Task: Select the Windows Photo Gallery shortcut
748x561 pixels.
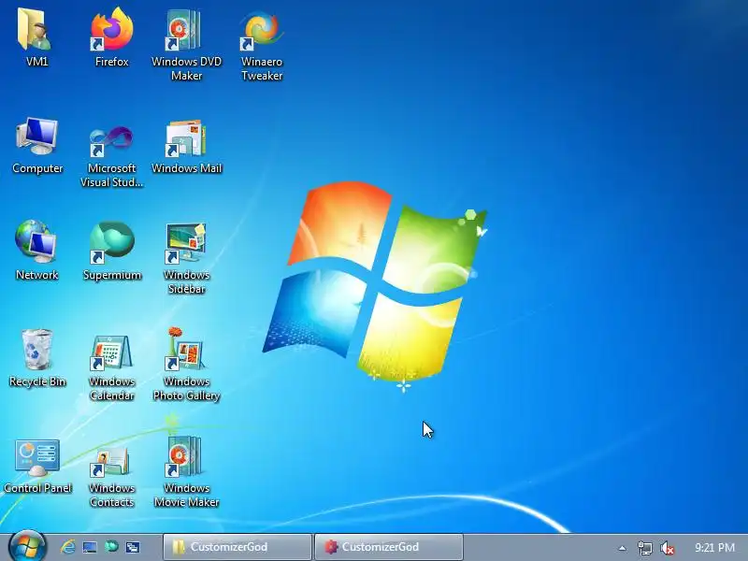Action: (x=186, y=365)
